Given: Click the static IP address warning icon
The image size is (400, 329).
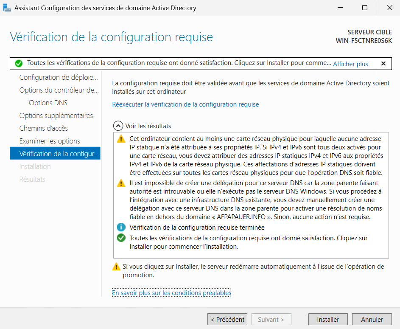Looking at the screenshot, I should click(121, 138).
